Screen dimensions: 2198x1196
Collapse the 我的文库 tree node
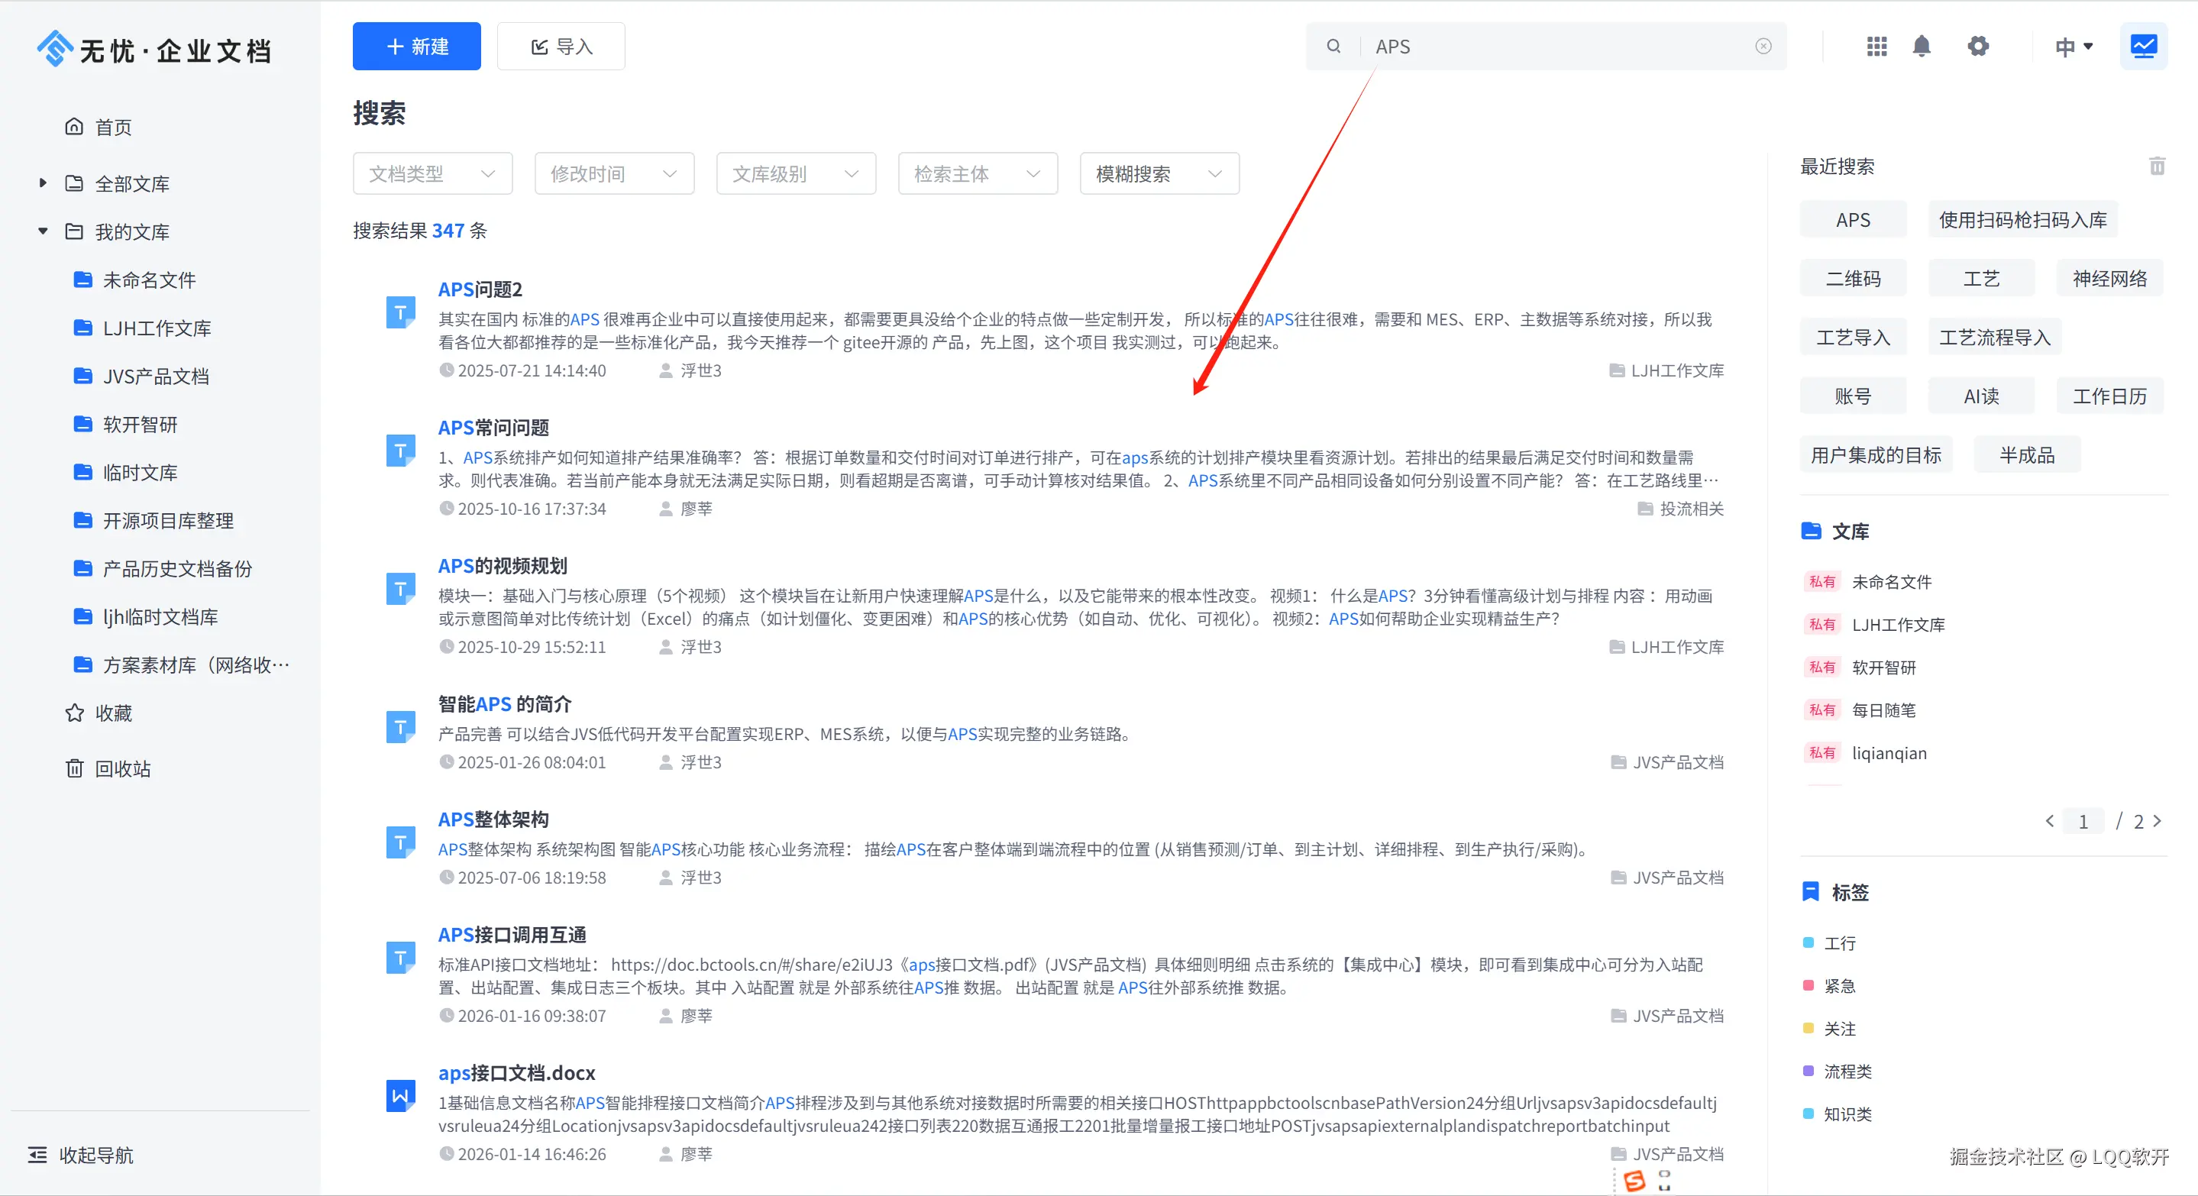[43, 231]
